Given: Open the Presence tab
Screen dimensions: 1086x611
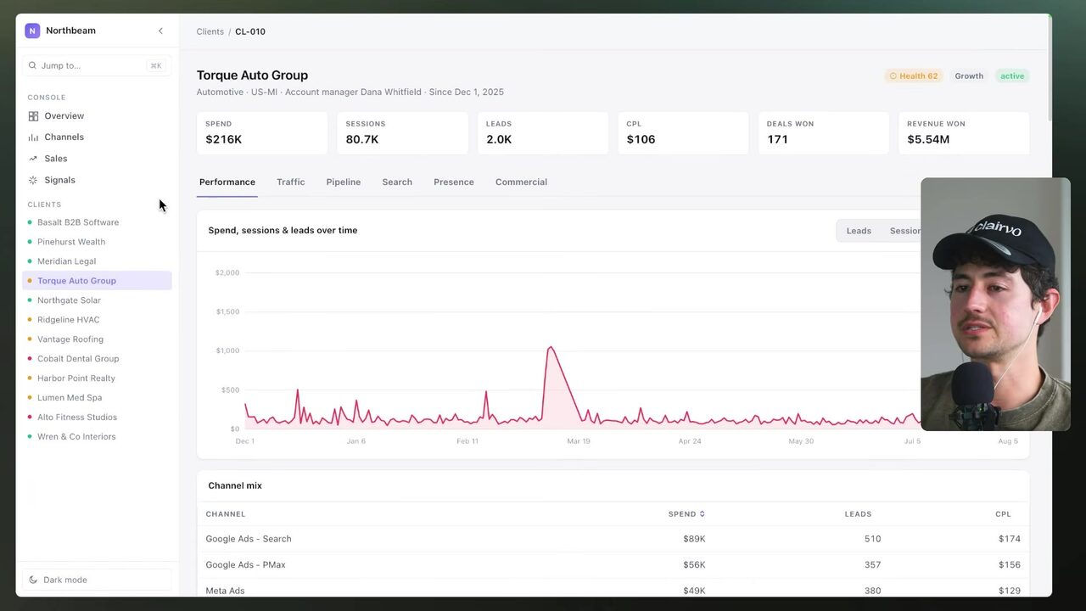Looking at the screenshot, I should [453, 182].
